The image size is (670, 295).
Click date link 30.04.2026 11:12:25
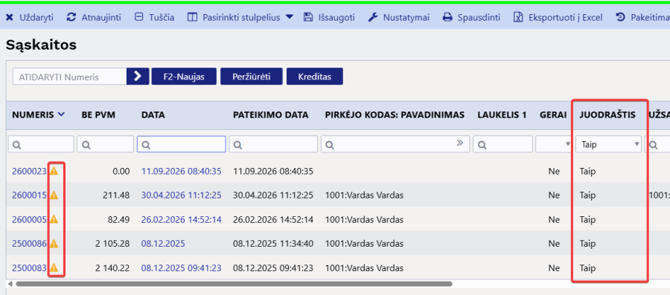[x=181, y=195]
